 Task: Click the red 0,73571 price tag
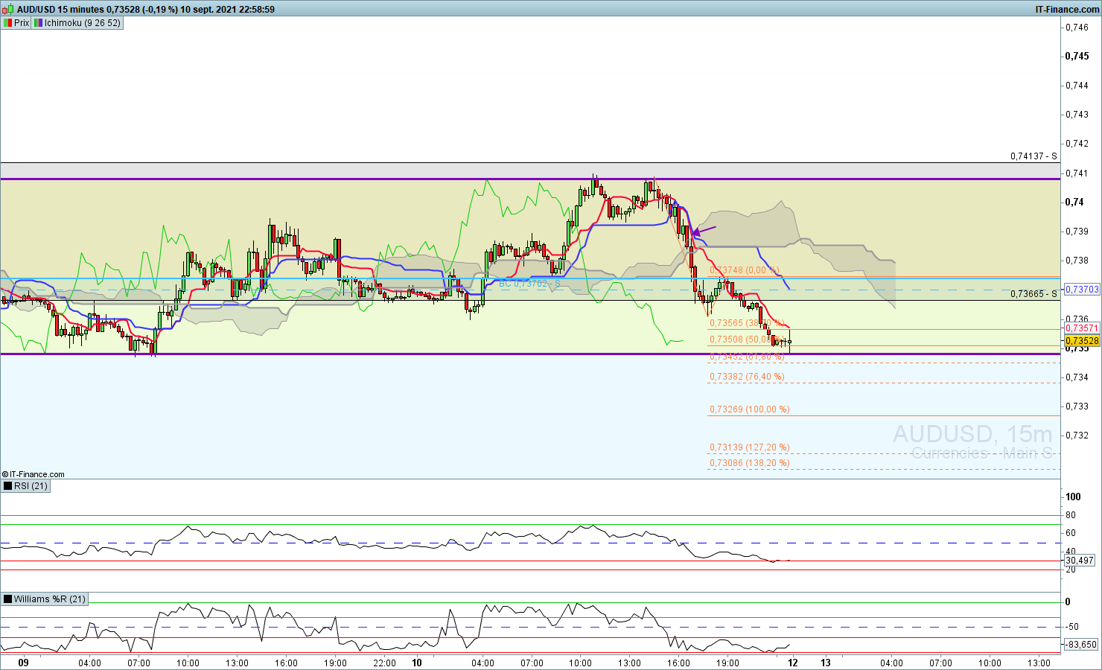click(x=1082, y=328)
